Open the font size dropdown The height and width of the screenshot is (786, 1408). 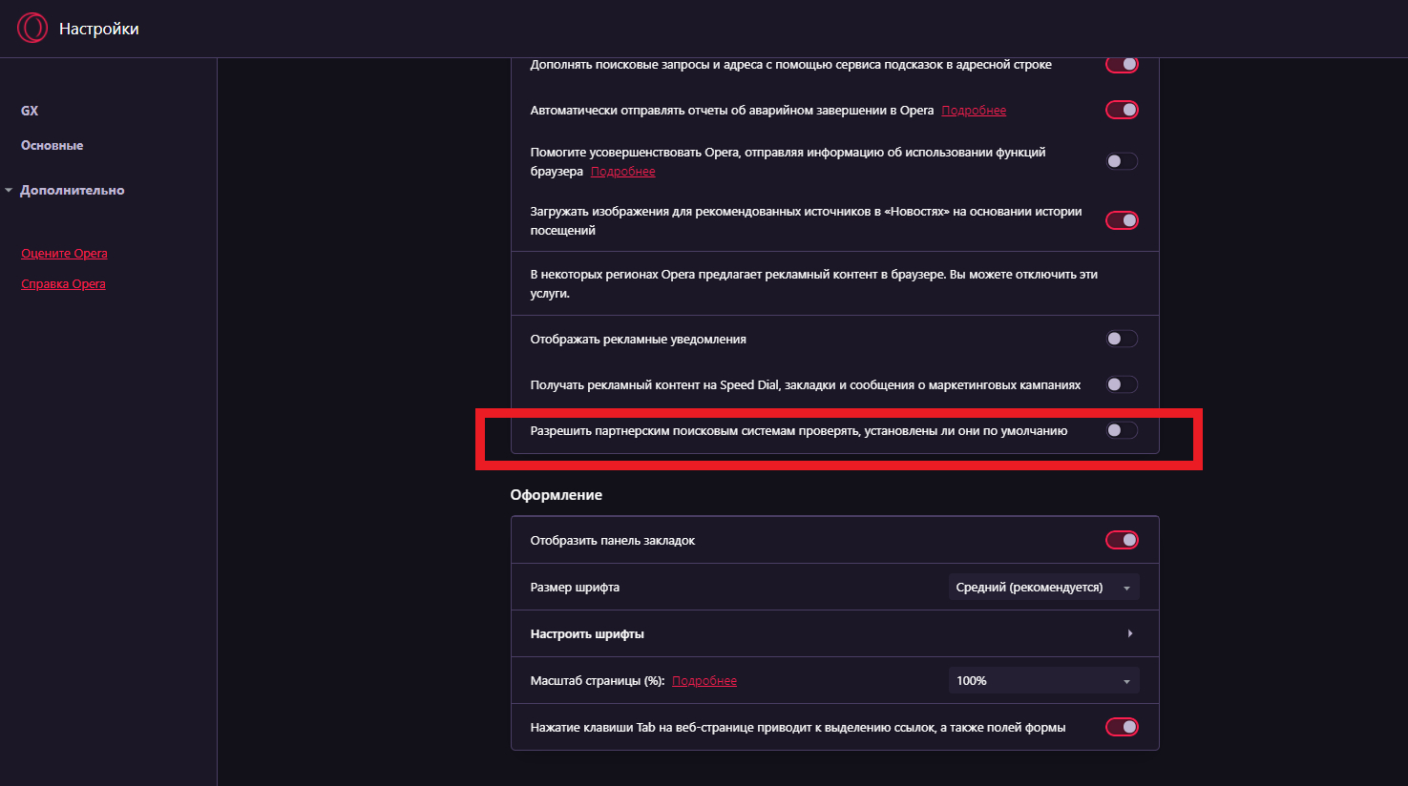(x=1043, y=587)
